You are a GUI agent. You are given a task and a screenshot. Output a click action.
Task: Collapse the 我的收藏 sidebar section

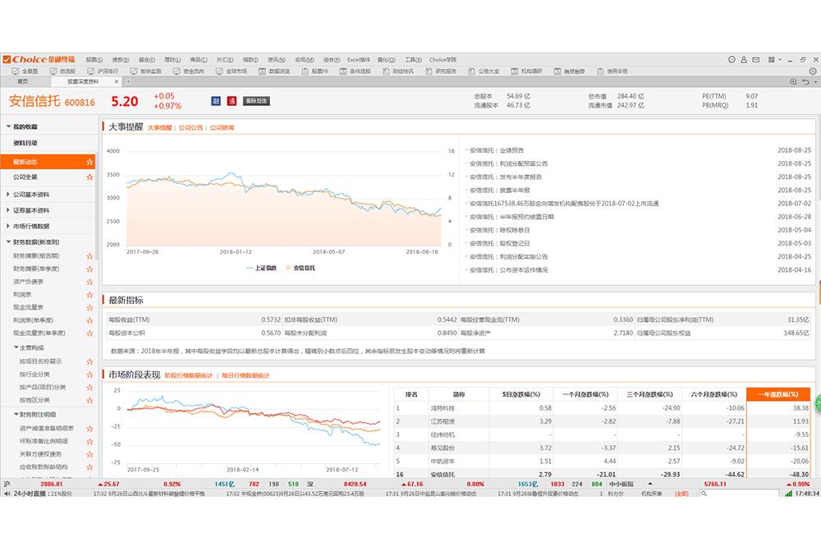[x=8, y=126]
